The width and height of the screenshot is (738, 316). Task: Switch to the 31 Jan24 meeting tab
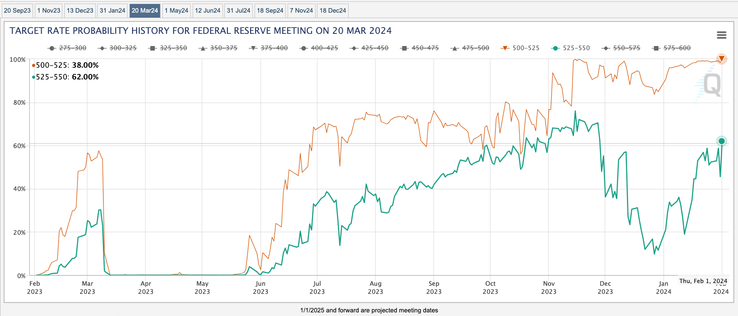coord(113,10)
